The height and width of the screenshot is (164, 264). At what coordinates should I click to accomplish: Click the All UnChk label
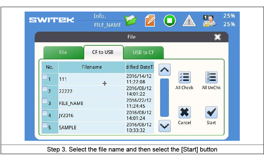pos(211,88)
